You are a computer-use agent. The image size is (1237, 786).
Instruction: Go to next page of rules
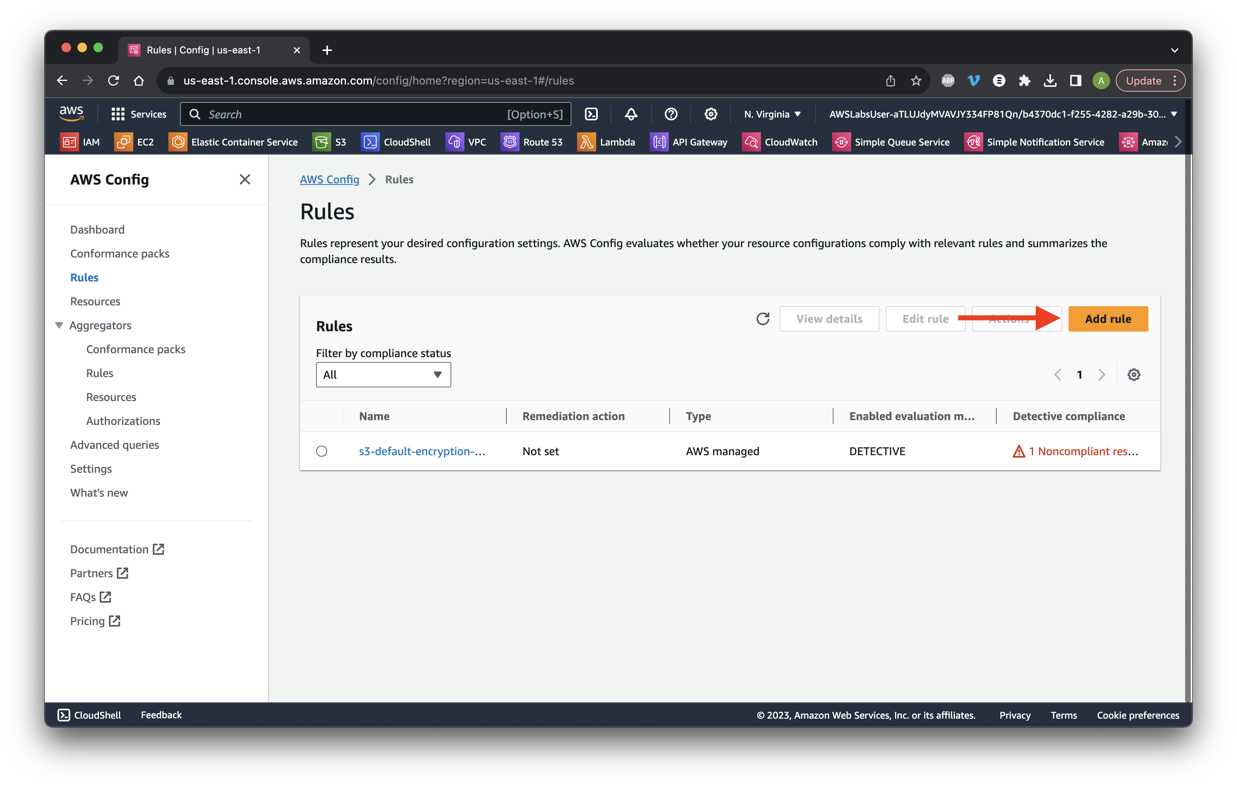pos(1101,375)
